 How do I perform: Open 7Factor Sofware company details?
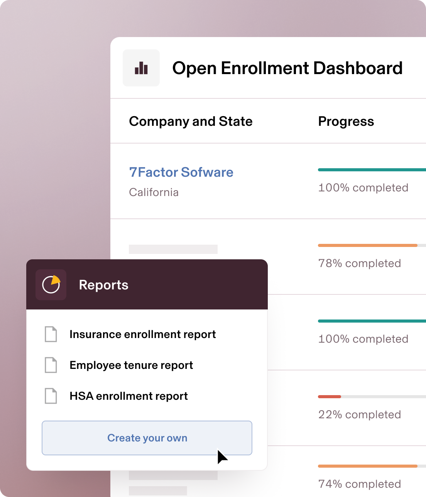click(181, 172)
